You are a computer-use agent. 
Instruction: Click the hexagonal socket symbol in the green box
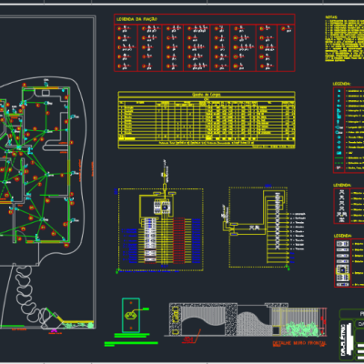click(131, 316)
